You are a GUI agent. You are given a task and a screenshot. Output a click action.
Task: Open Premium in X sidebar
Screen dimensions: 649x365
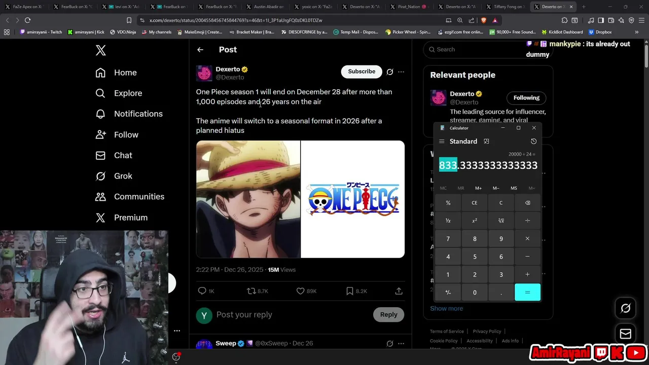(x=121, y=217)
